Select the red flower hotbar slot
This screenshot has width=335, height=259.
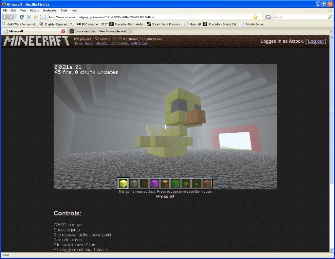coord(144,183)
